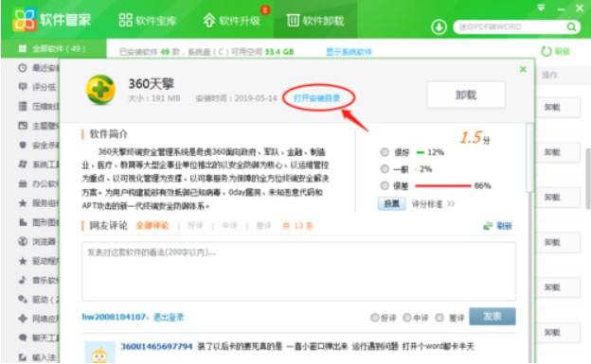Open the 软件宝库 tab
The width and height of the screenshot is (591, 364).
(148, 20)
